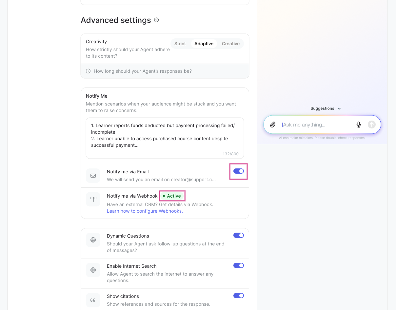Click the microphone voice input icon
This screenshot has width=396, height=310.
(x=359, y=125)
